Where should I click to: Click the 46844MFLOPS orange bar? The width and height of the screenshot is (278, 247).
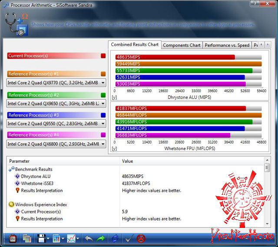[189, 115]
